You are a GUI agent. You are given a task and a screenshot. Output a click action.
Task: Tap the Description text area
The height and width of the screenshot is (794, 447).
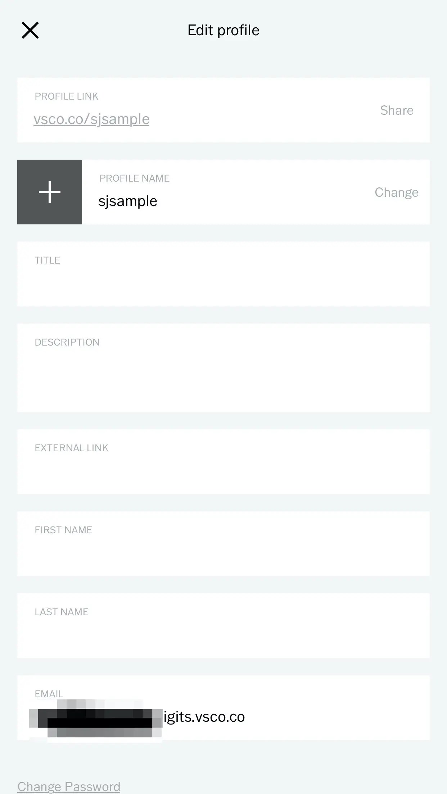tap(223, 368)
